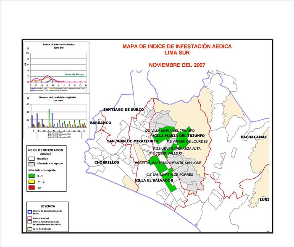Click the 'LEYENDA' heading
This screenshot has height=247, width=294.
tap(48, 206)
